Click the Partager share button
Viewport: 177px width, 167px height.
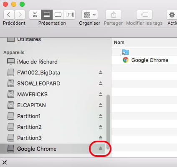click(114, 15)
